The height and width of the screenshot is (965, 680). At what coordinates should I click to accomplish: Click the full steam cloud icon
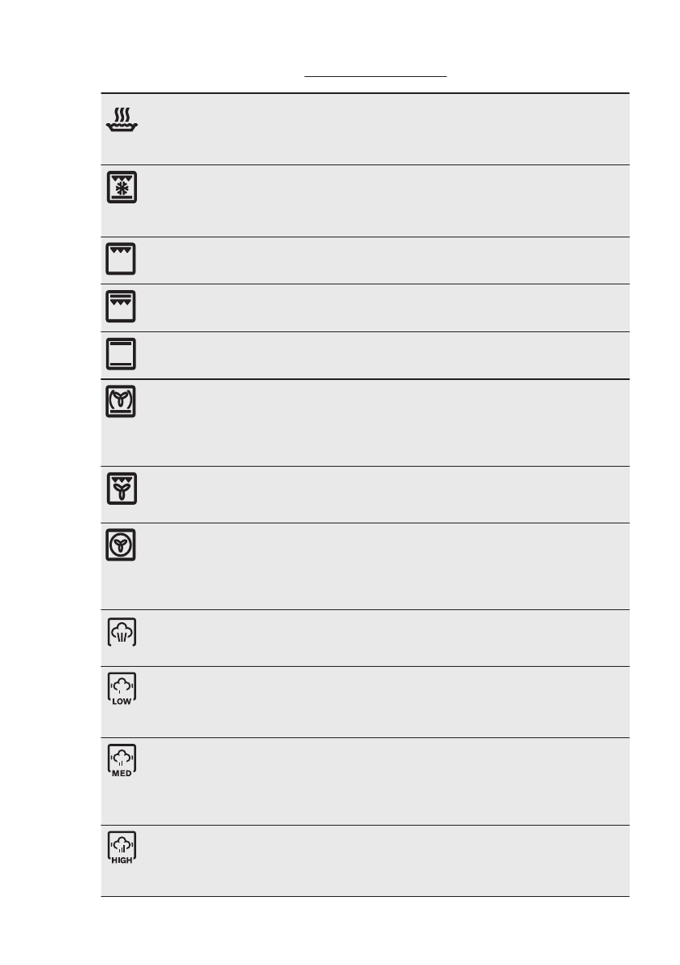point(122,632)
